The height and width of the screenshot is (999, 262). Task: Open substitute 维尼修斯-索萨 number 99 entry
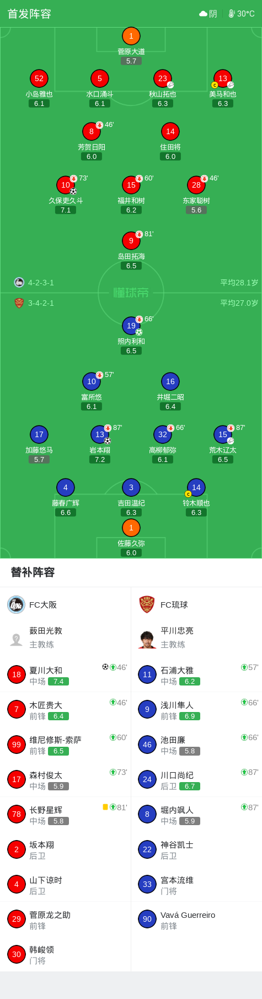(x=66, y=745)
